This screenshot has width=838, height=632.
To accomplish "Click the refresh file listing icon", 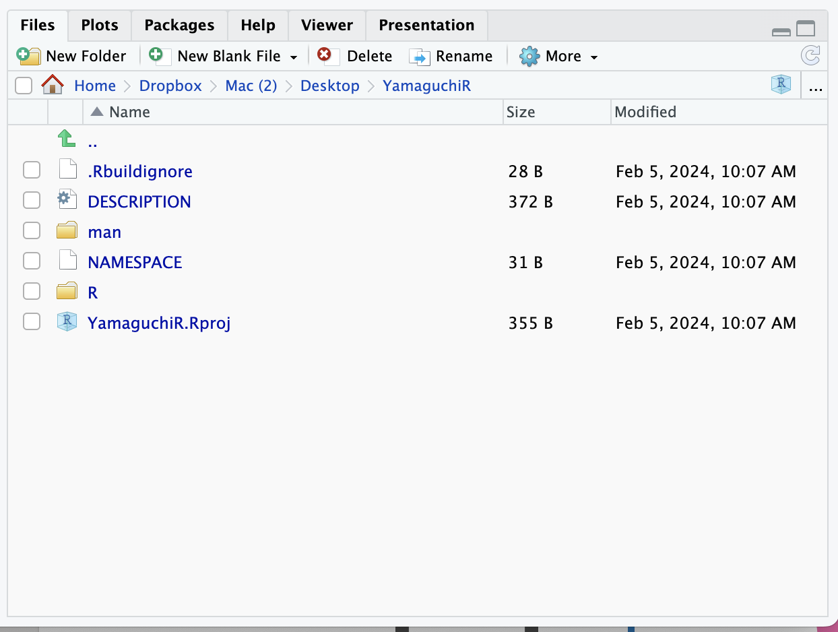I will 810,55.
